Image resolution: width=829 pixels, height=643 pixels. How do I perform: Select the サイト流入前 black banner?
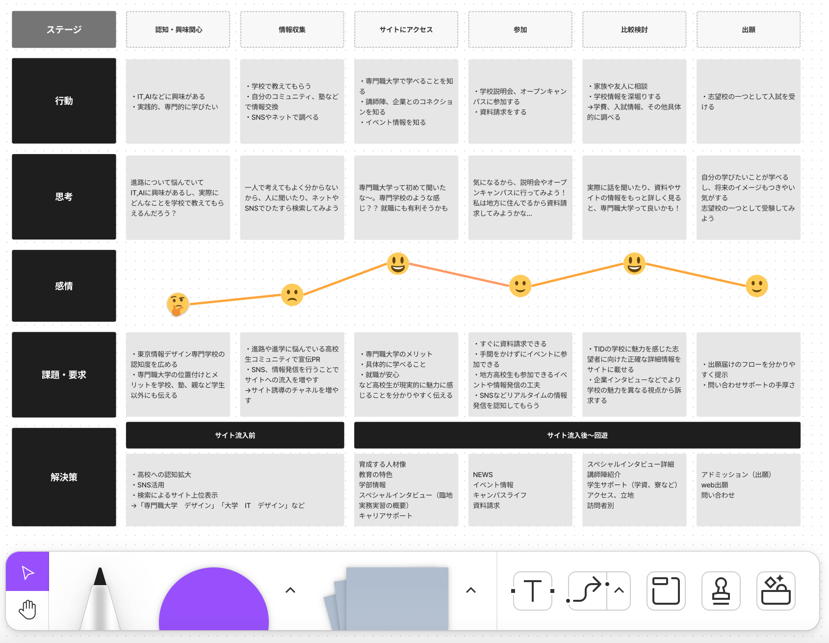235,435
